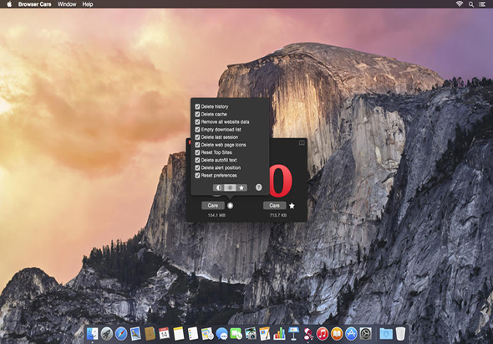Toggle Remove all website data checkbox
Image resolution: width=493 pixels, height=344 pixels.
(x=197, y=121)
